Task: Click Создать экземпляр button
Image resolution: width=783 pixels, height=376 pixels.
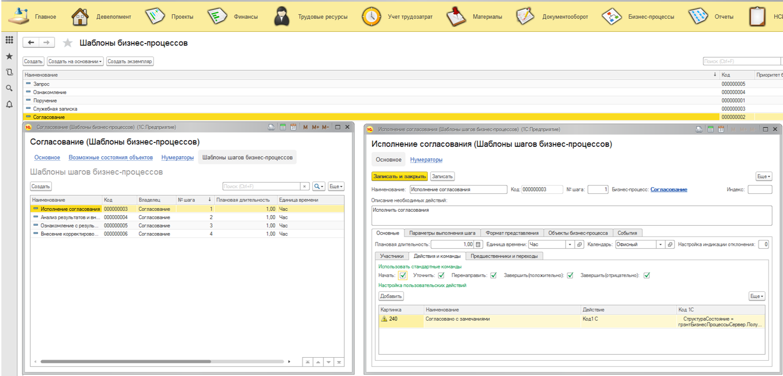Action: [130, 61]
